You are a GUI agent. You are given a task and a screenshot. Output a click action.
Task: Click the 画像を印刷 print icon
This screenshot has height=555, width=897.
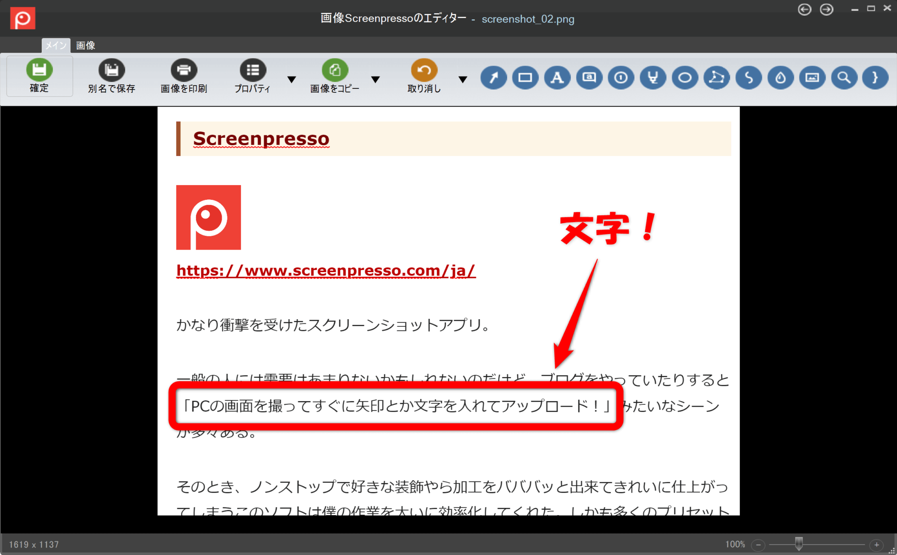click(184, 70)
